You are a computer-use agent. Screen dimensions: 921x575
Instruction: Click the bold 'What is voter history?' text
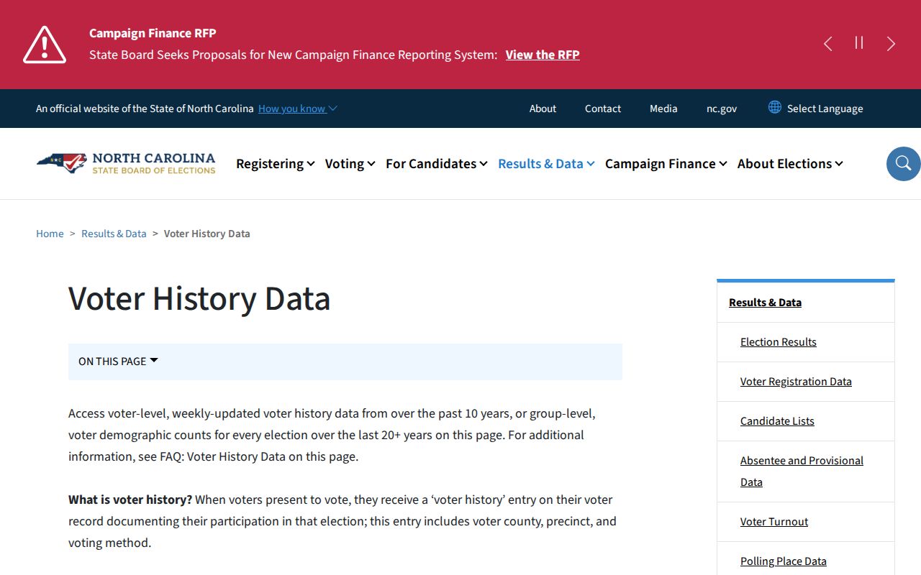130,500
